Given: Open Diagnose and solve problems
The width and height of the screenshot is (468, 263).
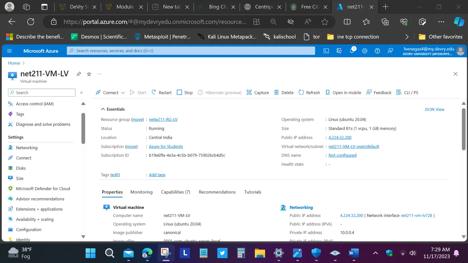Looking at the screenshot, I should click(43, 124).
